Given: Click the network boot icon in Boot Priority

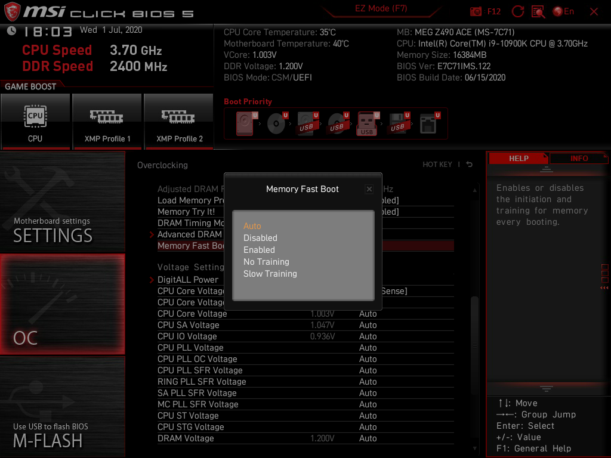Looking at the screenshot, I should [x=428, y=122].
